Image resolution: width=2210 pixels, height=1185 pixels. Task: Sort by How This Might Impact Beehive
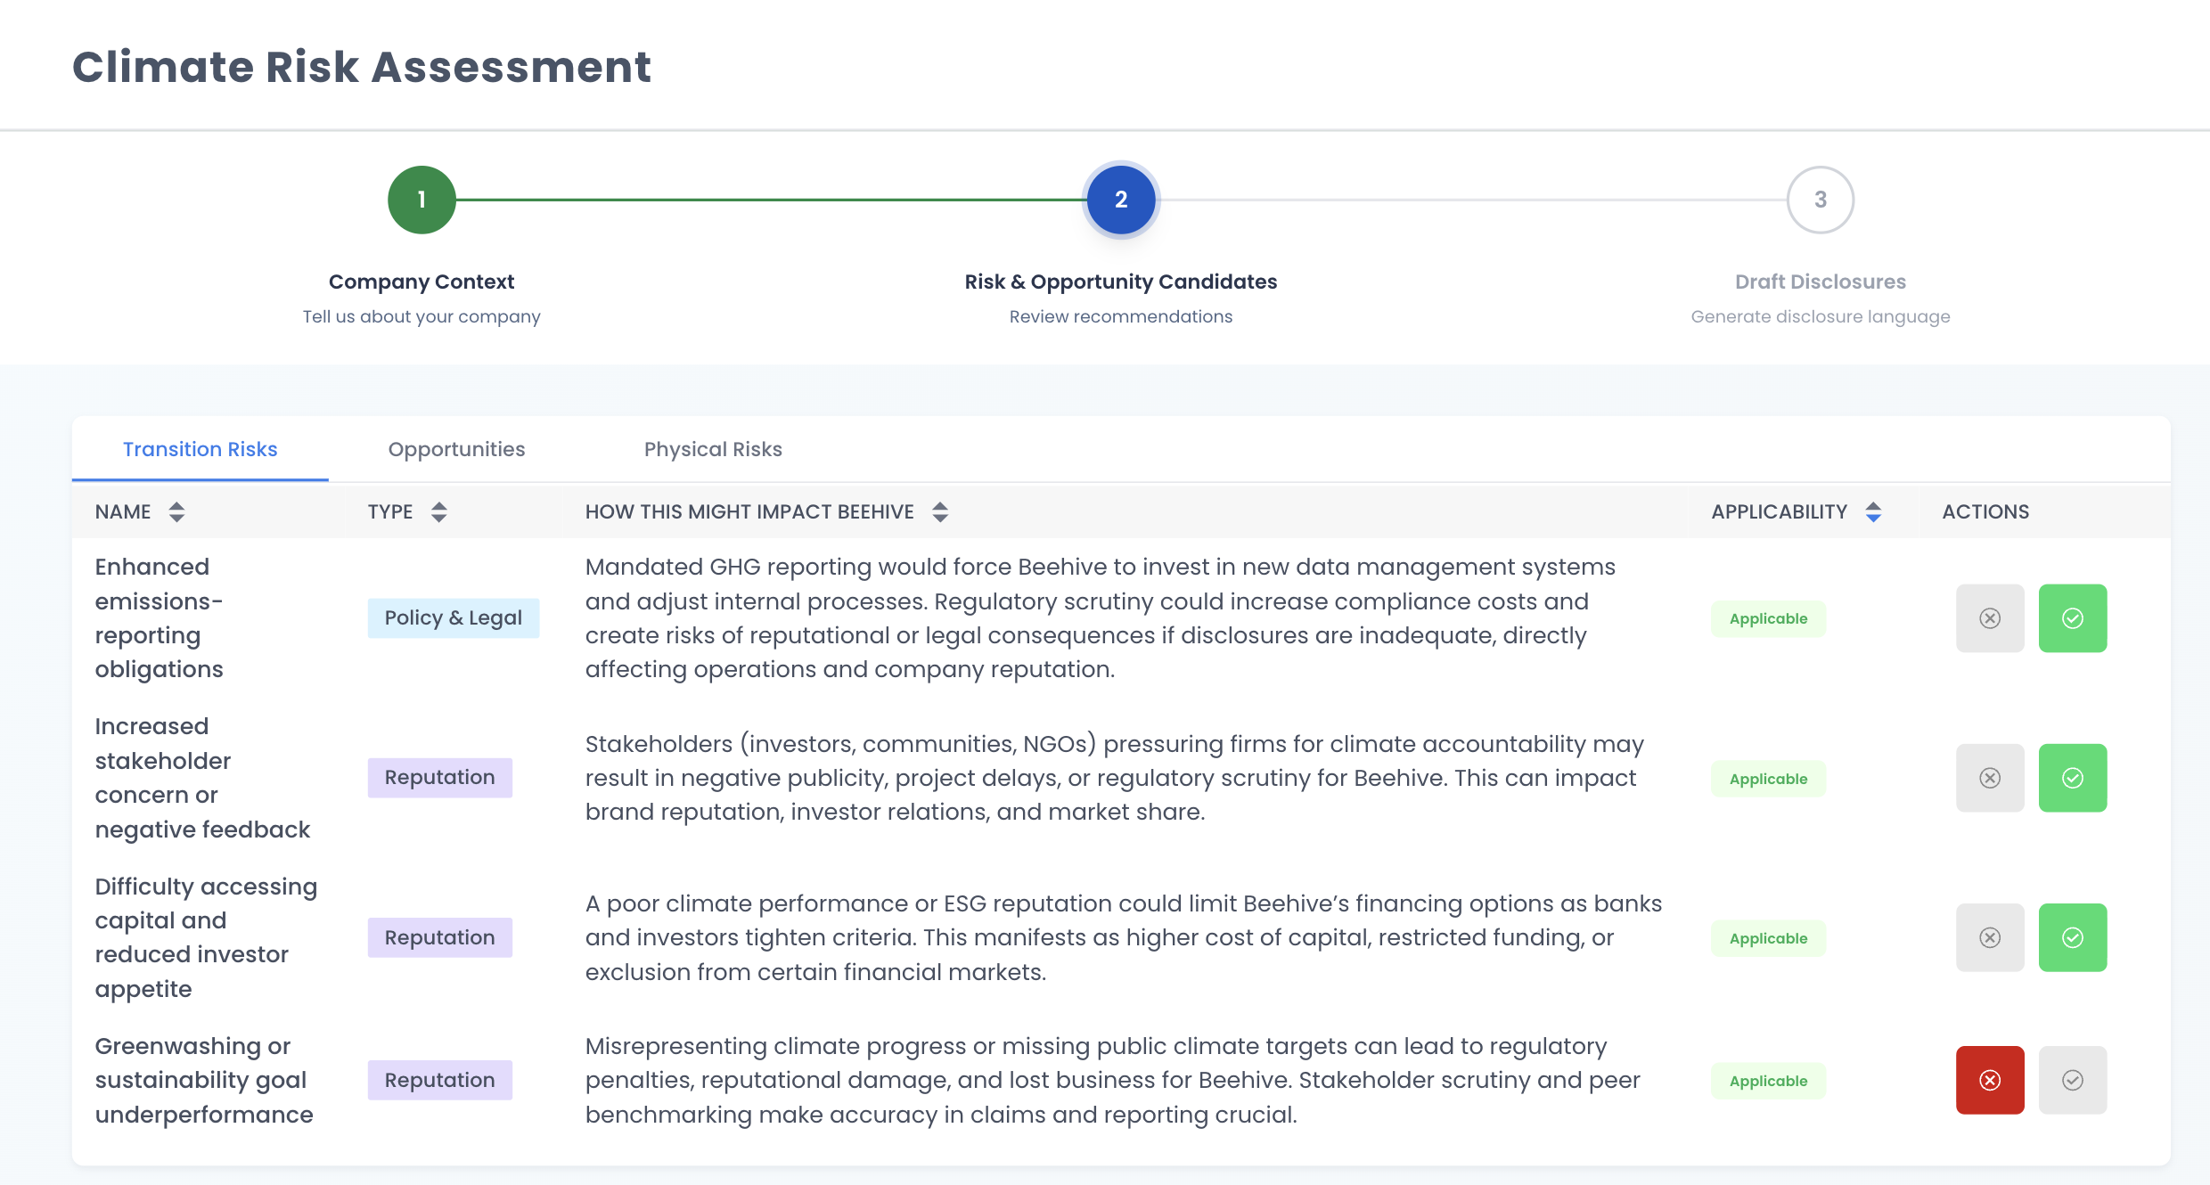(939, 511)
